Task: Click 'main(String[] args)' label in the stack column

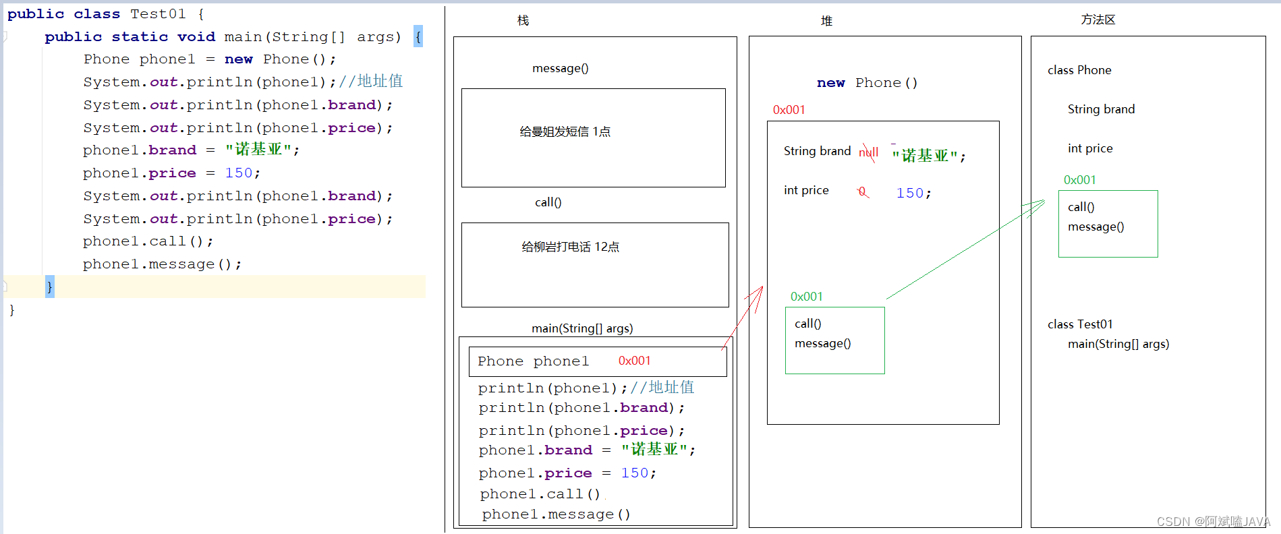Action: click(x=582, y=328)
